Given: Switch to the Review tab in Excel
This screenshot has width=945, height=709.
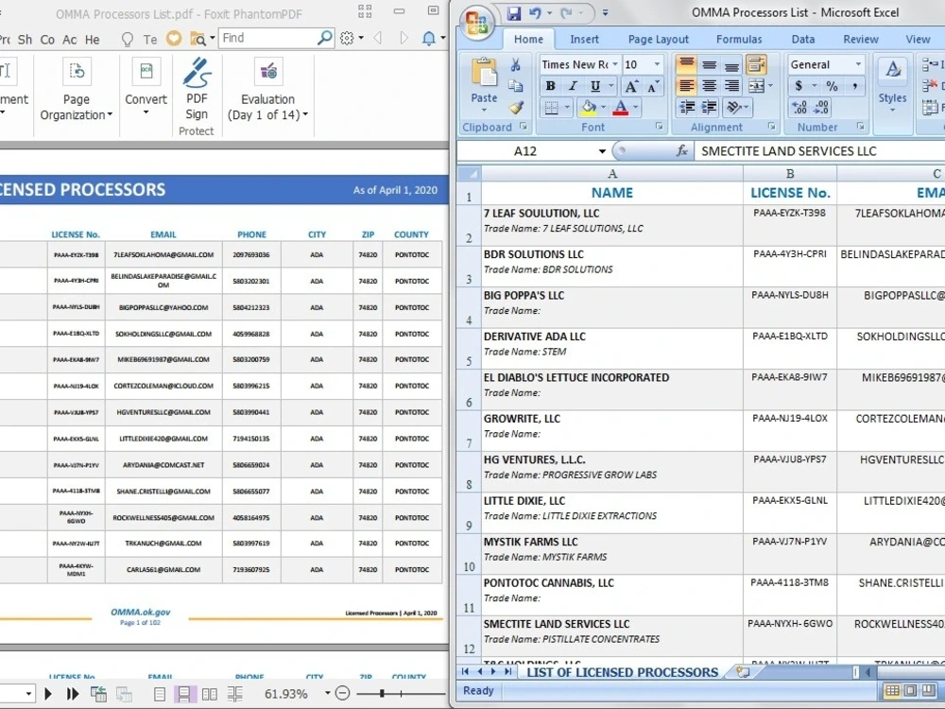Looking at the screenshot, I should [860, 39].
